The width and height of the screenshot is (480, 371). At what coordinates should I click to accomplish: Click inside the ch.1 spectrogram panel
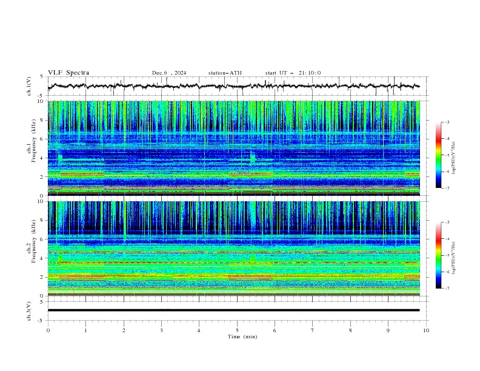coord(233,148)
